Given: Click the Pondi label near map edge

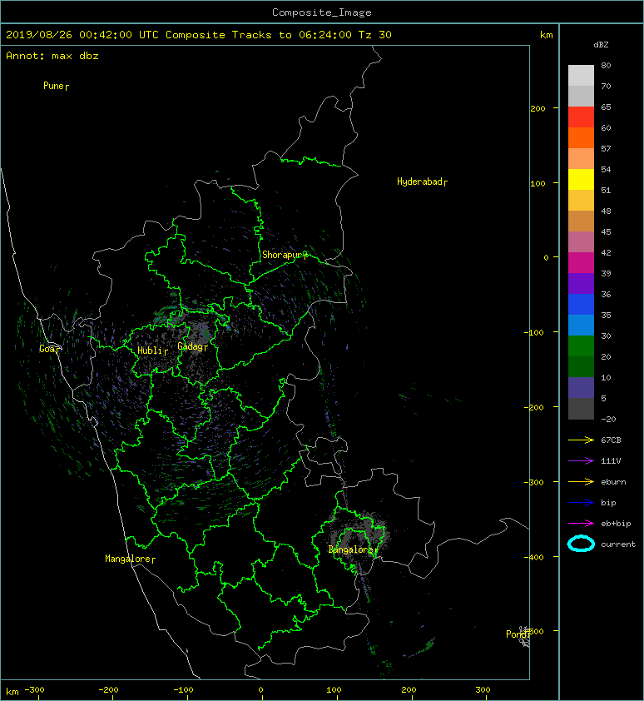Looking at the screenshot, I should point(518,634).
